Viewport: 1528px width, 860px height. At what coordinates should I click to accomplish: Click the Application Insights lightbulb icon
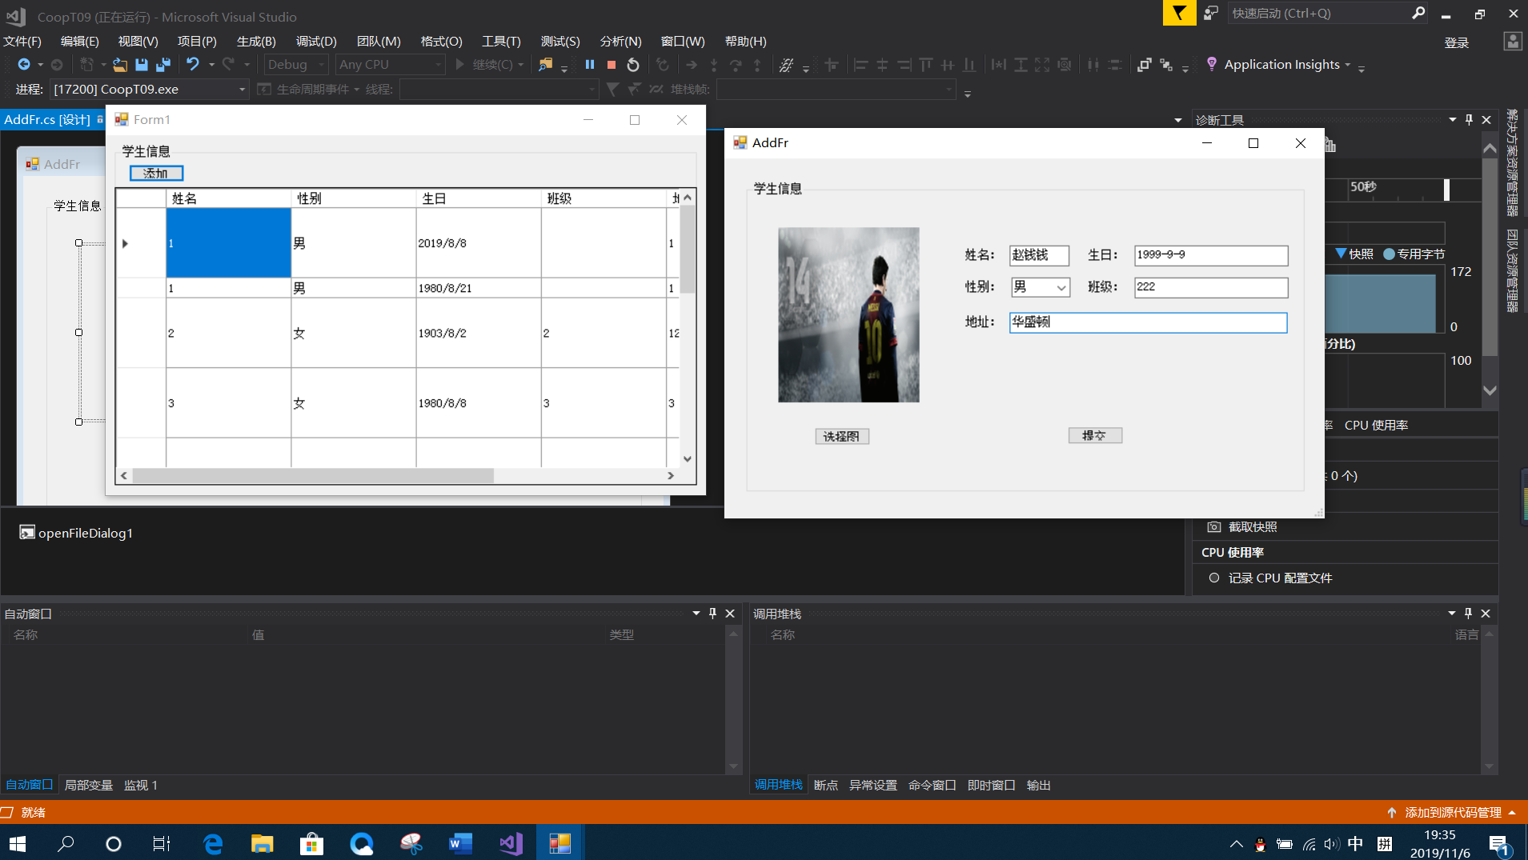(x=1212, y=64)
